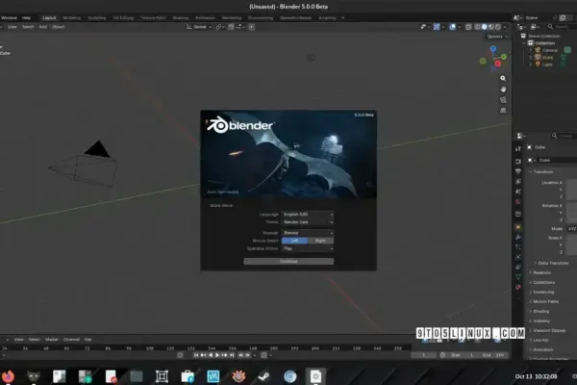Open the Spacebar Action dropdown
Screen dimensions: 577x385
308,248
